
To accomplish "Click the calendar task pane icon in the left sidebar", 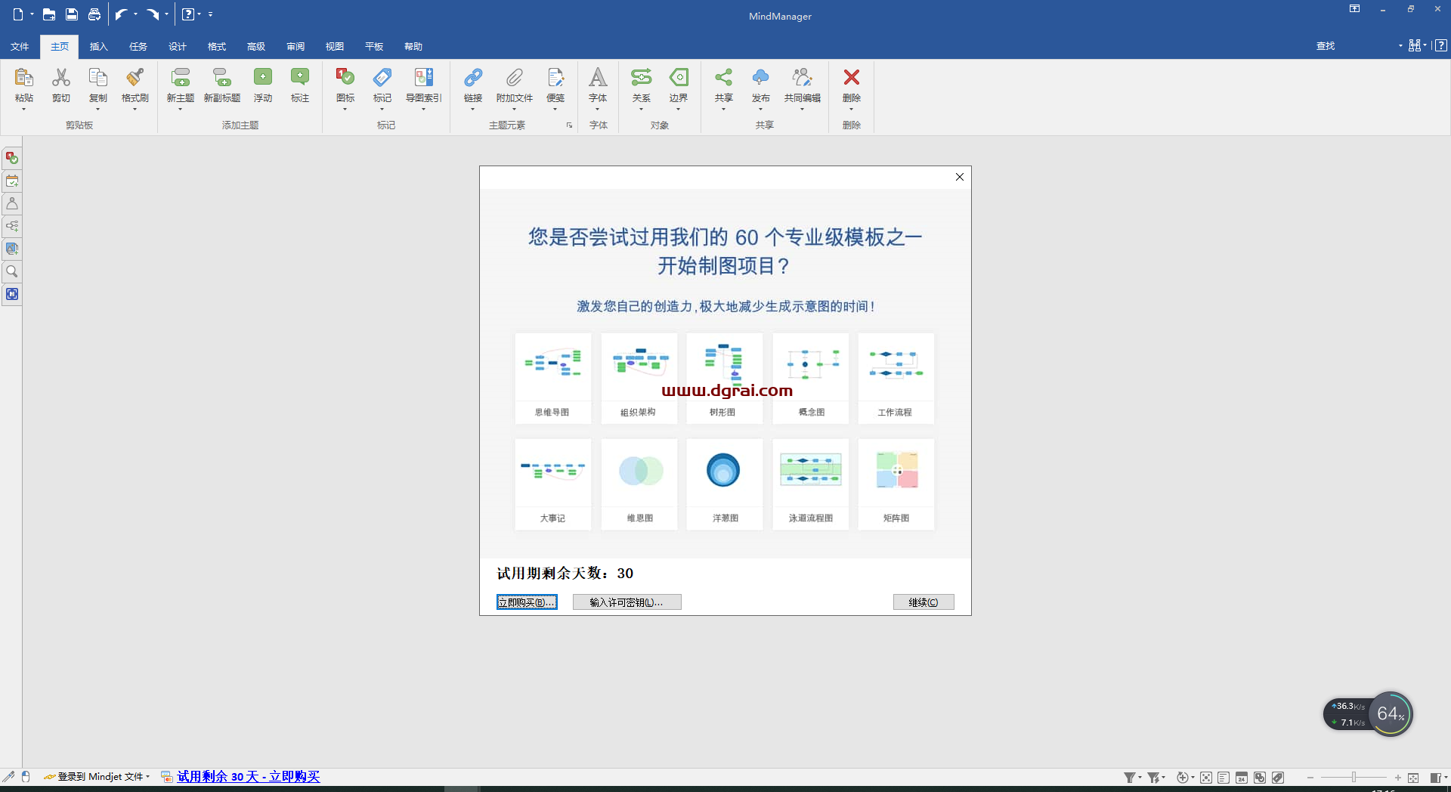I will point(12,181).
